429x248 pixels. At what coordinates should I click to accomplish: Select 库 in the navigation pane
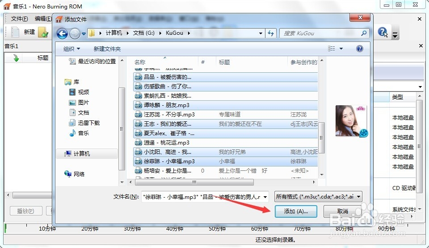pos(72,82)
